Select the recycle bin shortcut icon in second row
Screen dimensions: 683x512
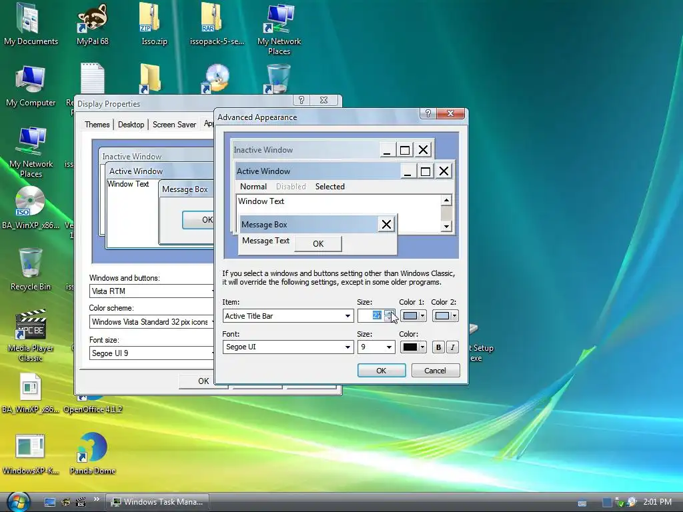(278, 79)
